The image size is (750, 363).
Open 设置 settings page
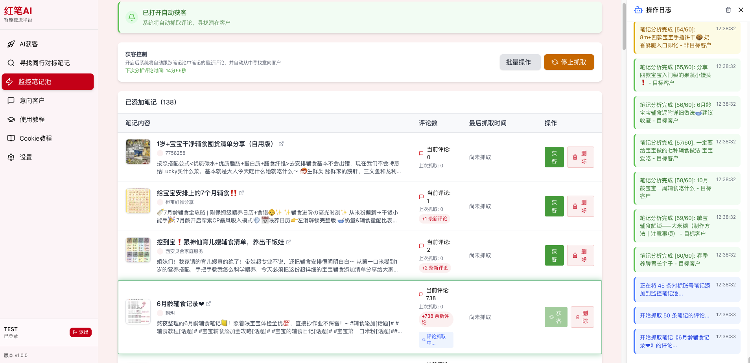pyautogui.click(x=48, y=157)
